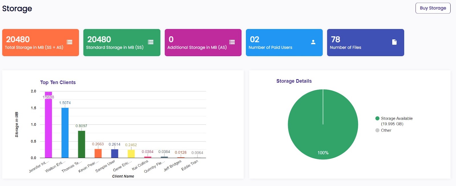Click the green Storage Available legend dot
The image size is (456, 186).
point(377,118)
